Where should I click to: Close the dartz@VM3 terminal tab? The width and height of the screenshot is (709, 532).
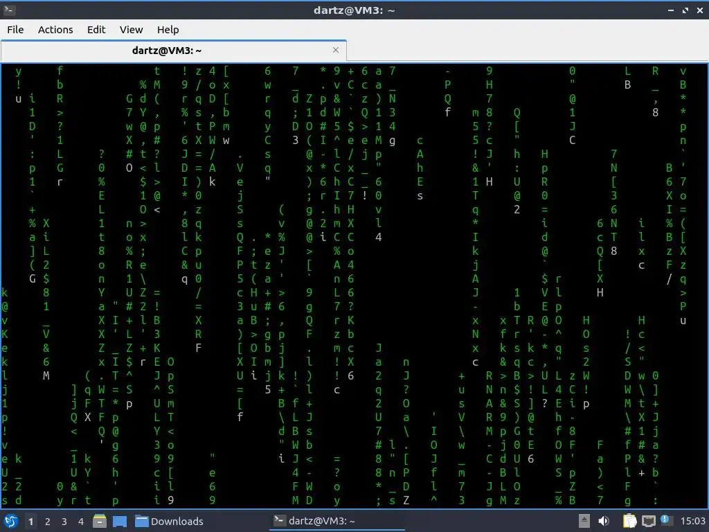tap(336, 50)
